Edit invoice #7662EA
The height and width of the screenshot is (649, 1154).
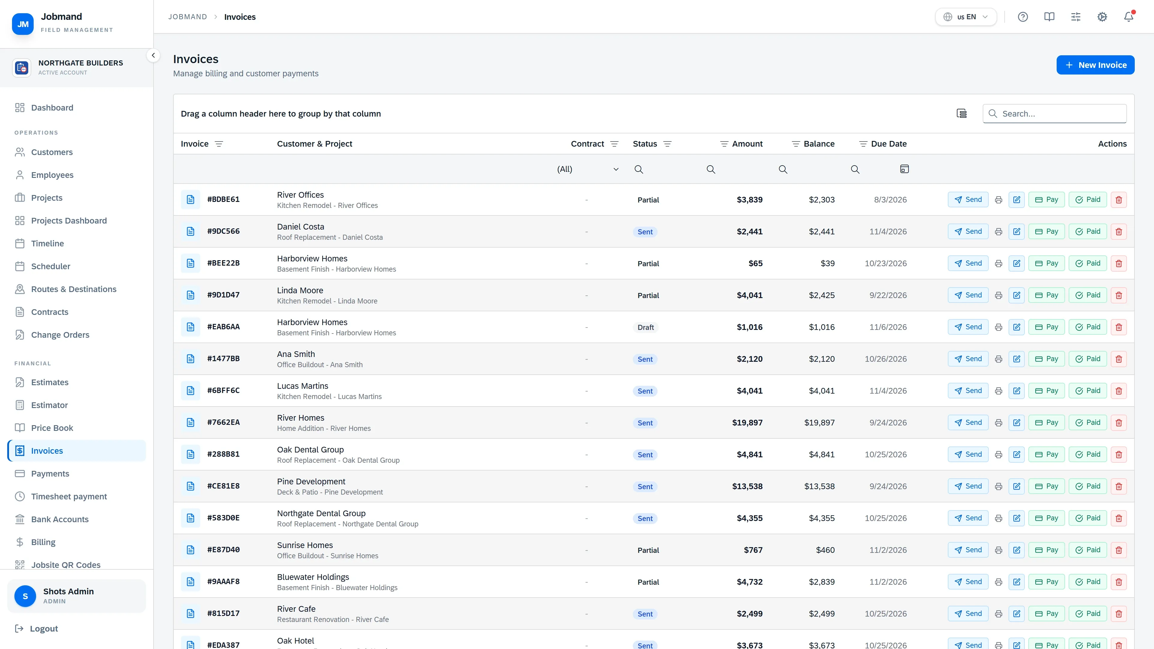(1016, 422)
